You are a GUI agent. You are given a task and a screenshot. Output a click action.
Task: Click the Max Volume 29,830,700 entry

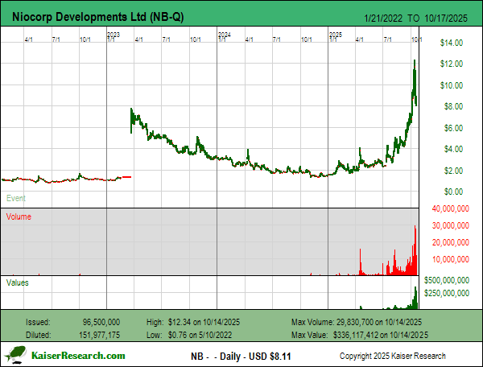click(357, 323)
